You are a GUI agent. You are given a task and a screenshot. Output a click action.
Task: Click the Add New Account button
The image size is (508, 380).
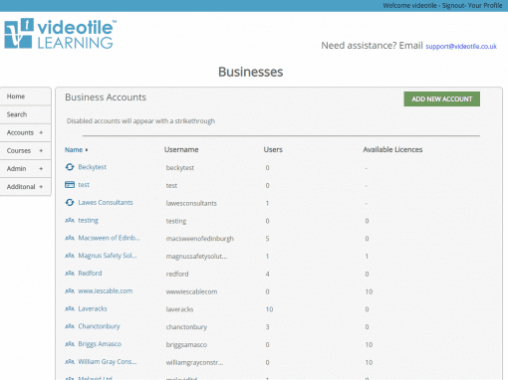click(x=441, y=98)
